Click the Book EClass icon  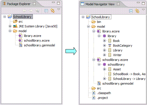(110, 41)
